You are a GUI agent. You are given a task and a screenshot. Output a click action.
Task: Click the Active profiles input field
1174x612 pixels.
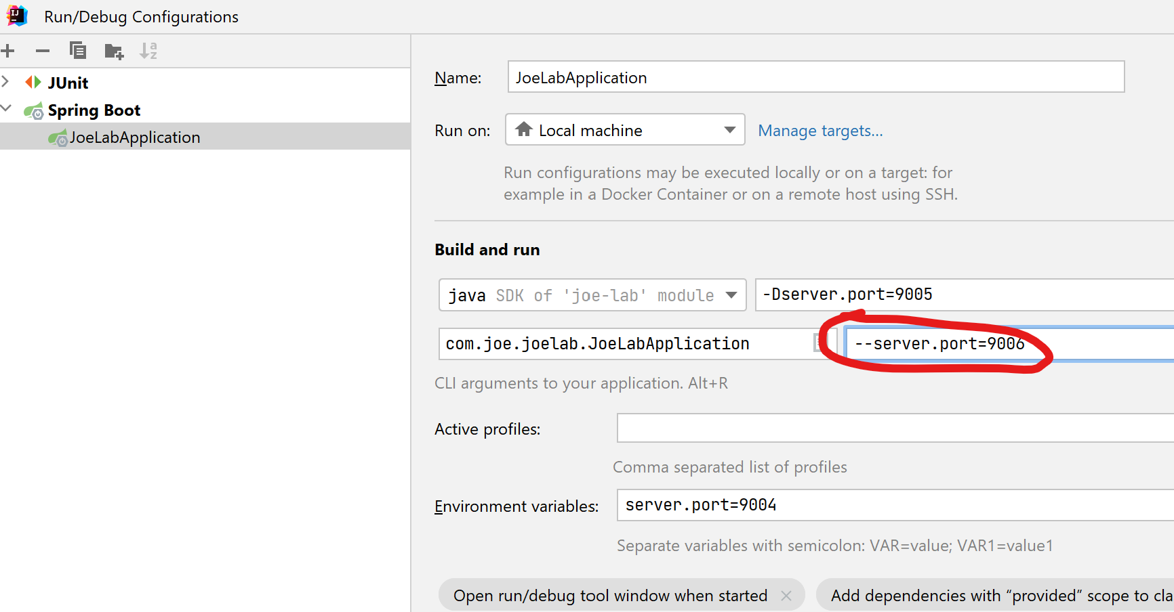[x=895, y=429]
